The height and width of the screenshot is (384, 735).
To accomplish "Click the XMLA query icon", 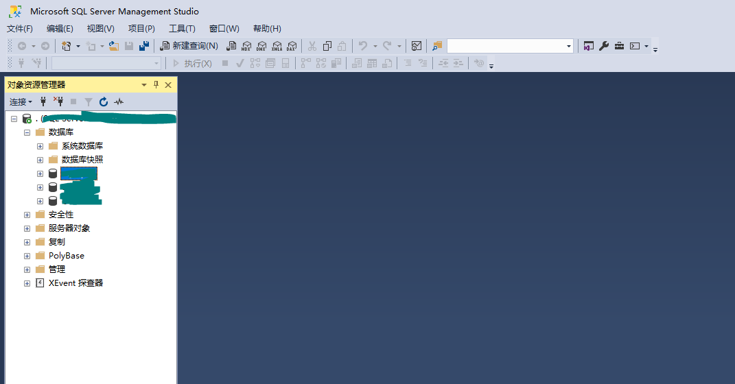I will tap(277, 46).
